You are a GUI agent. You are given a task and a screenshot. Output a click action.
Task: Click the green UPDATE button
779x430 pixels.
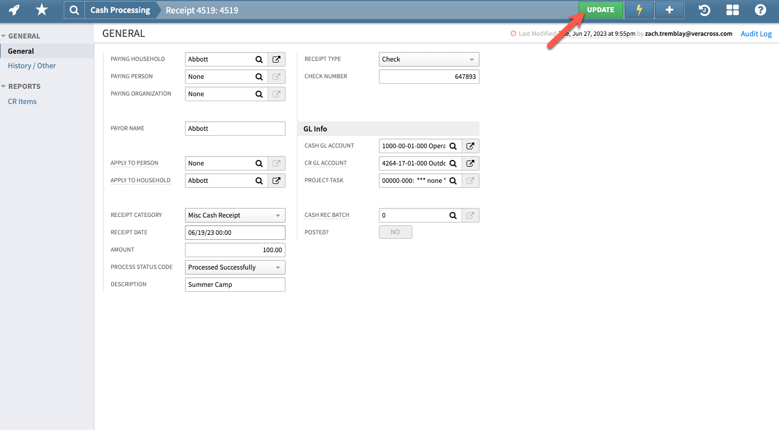(x=601, y=10)
